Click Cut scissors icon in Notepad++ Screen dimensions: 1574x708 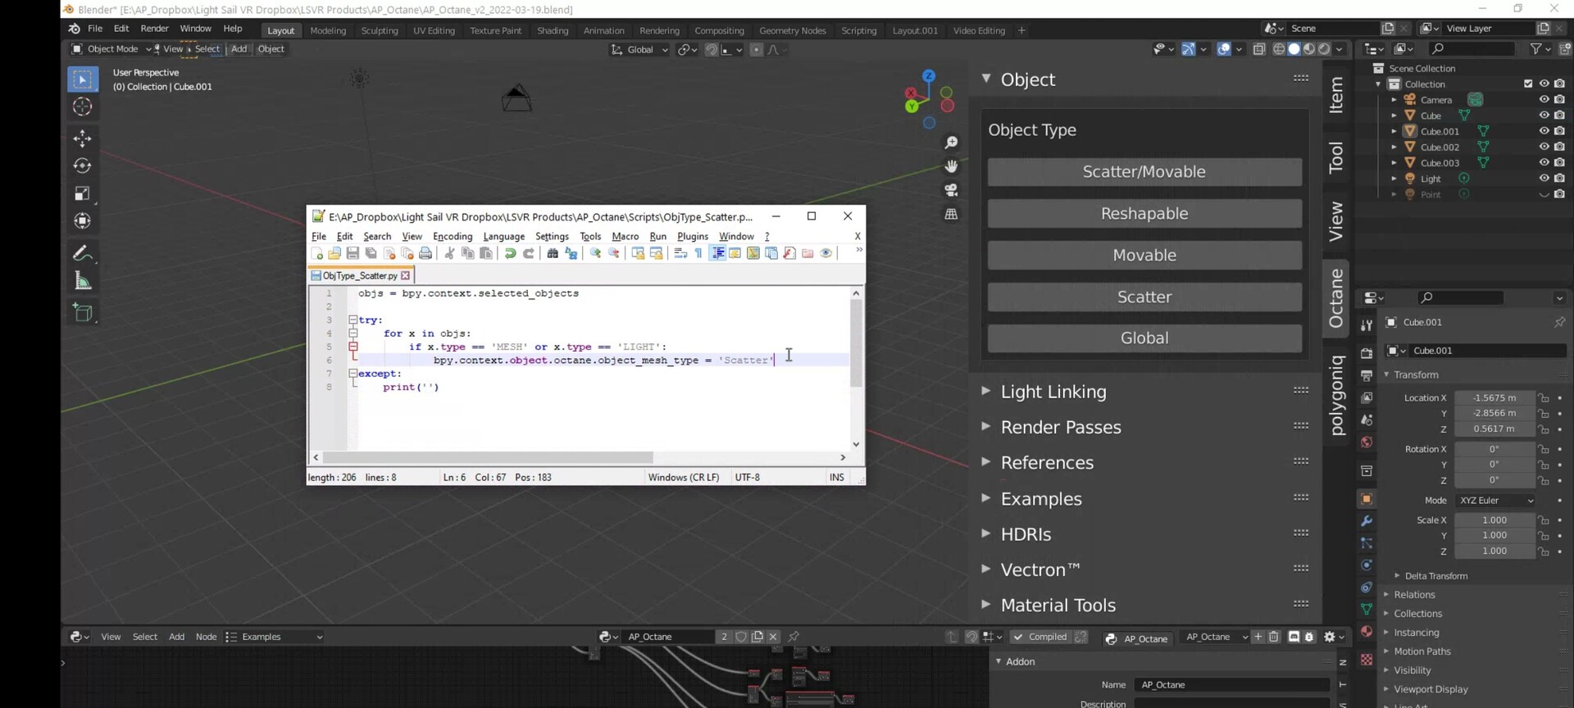[449, 253]
